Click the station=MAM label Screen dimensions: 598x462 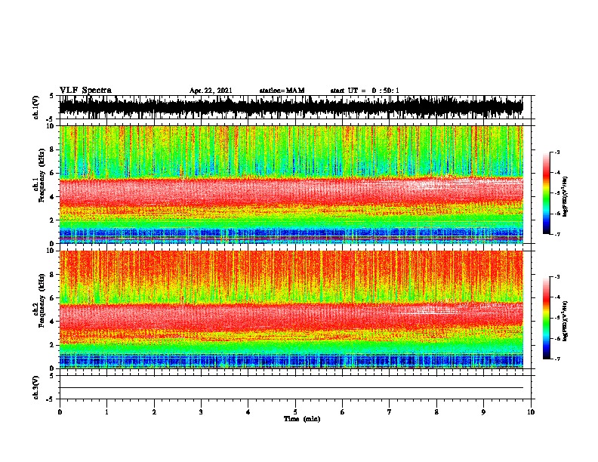(x=282, y=91)
